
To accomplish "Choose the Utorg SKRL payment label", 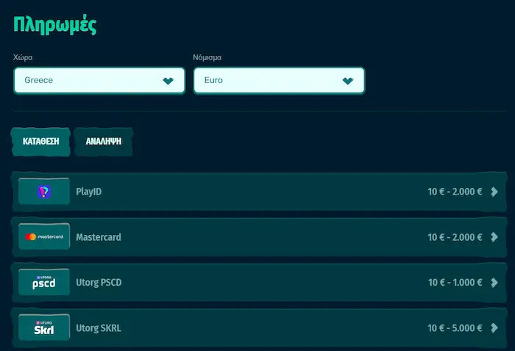I will (99, 328).
